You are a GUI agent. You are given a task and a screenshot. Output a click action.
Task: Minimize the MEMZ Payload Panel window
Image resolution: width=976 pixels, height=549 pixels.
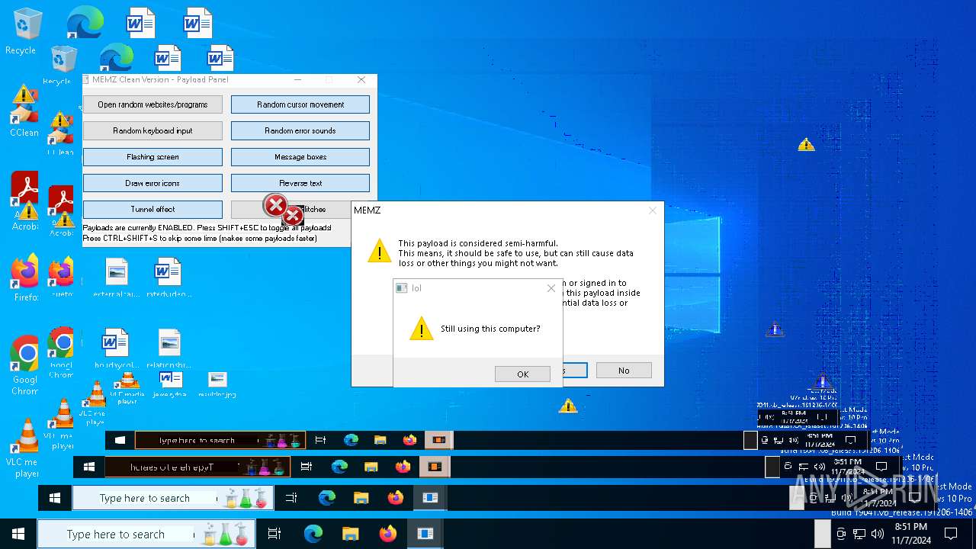[x=297, y=79]
